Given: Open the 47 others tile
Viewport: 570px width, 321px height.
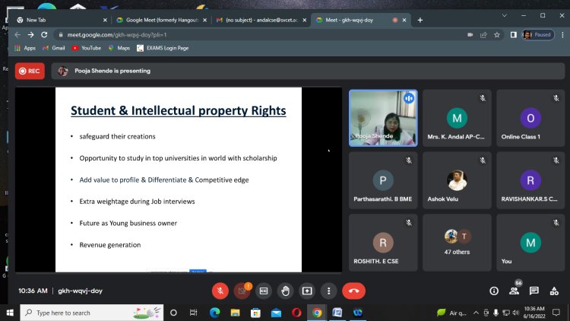Looking at the screenshot, I should [457, 243].
